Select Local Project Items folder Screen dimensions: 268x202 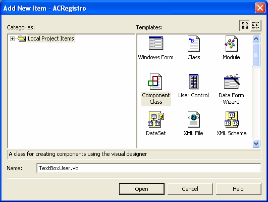[x=51, y=38]
